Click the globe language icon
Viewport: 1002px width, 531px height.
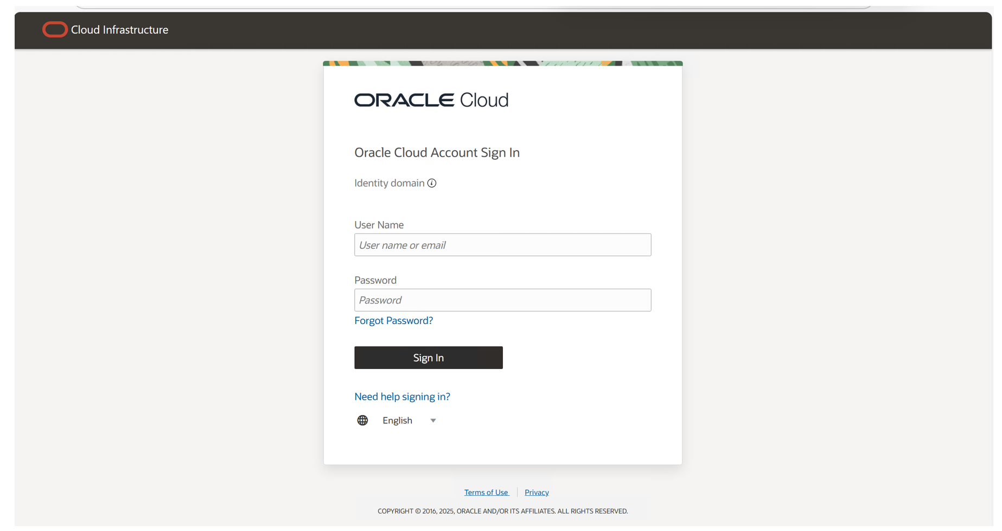pos(362,420)
